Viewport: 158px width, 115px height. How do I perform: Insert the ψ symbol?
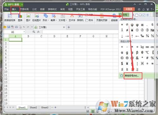point(132,25)
